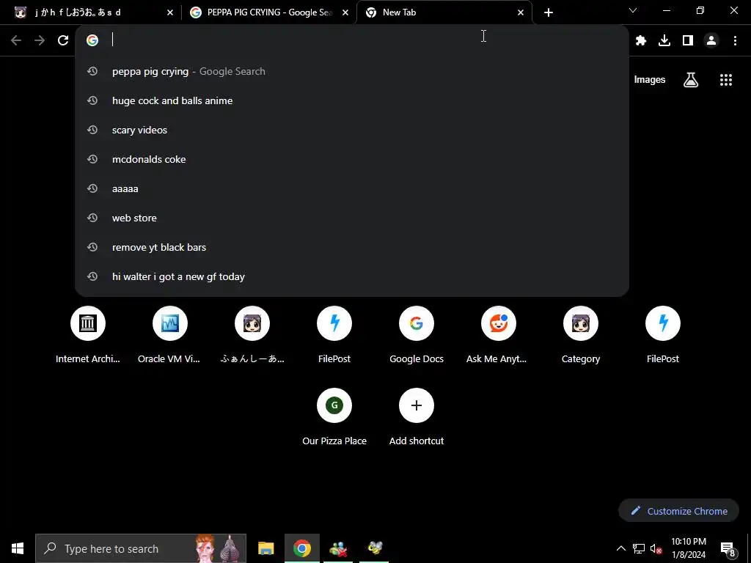Open the notification center icon
The image size is (751, 563).
point(728,548)
